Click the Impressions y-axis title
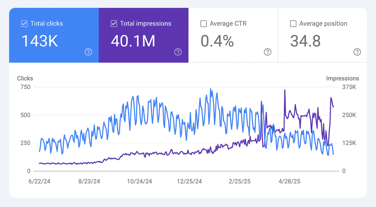The width and height of the screenshot is (376, 207). pos(342,79)
